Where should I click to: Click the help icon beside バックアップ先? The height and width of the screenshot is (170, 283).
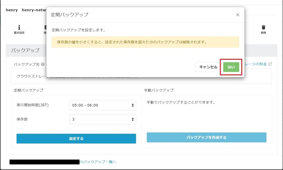click(43, 64)
